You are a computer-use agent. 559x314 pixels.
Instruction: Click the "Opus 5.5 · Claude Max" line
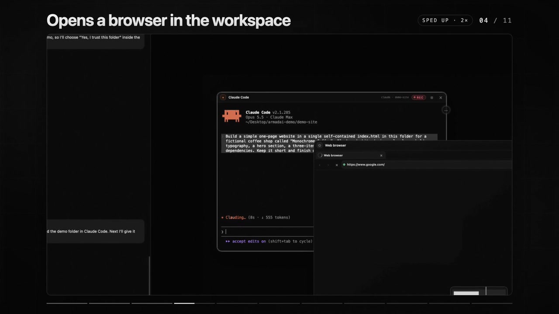(269, 117)
